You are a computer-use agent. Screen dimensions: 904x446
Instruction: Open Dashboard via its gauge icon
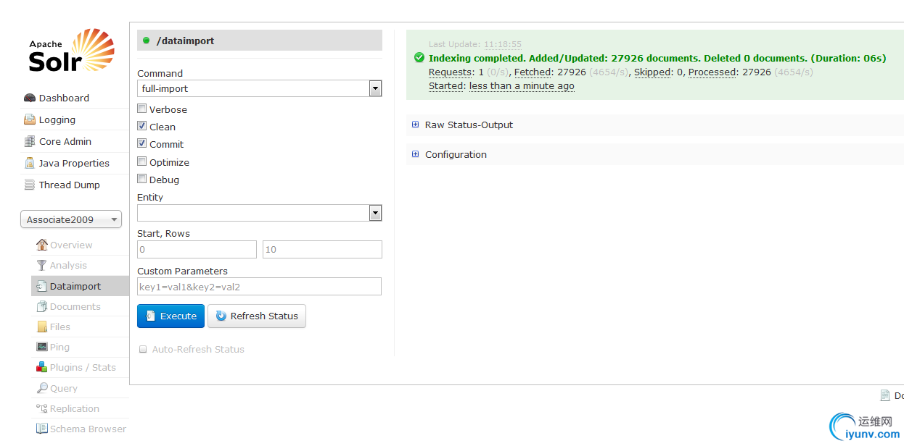tap(30, 98)
